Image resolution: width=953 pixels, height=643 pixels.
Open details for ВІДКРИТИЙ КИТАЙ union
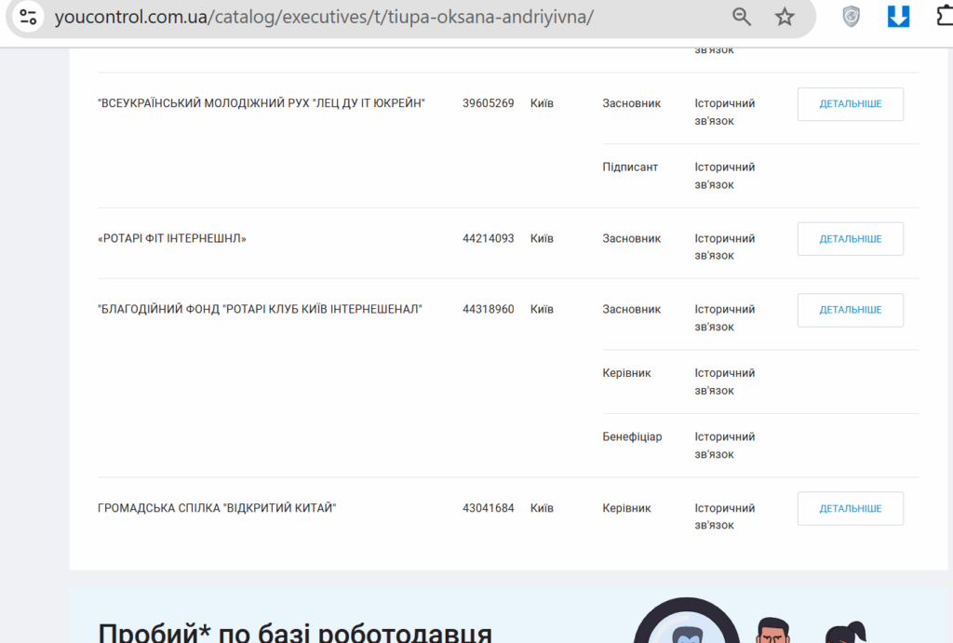click(x=851, y=509)
